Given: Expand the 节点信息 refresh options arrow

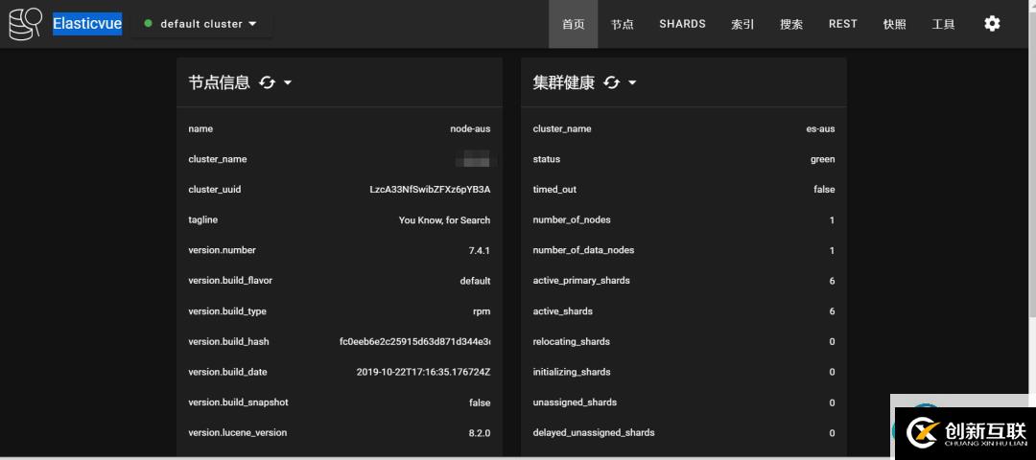Looking at the screenshot, I should [x=288, y=82].
